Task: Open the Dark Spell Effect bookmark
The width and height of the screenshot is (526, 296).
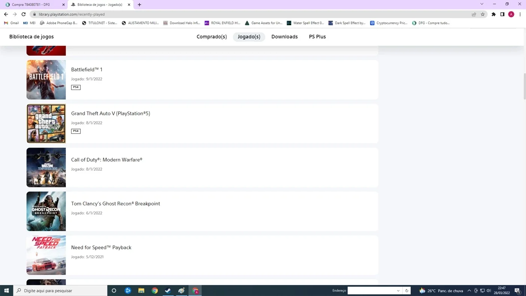Action: click(x=347, y=23)
